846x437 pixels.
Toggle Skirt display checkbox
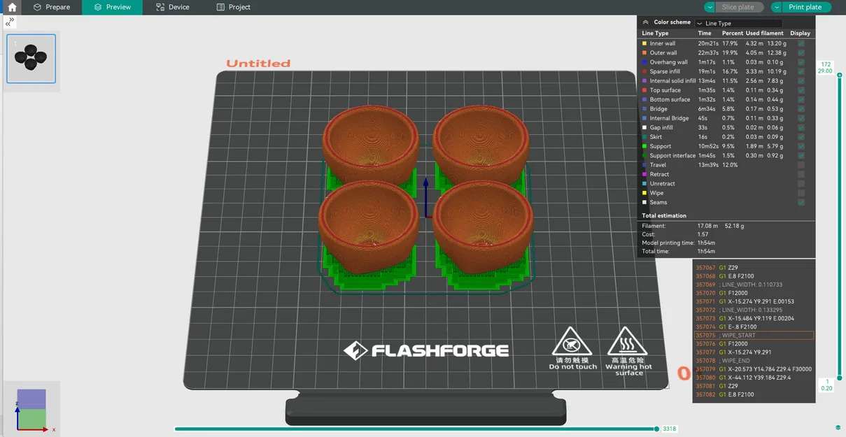click(x=801, y=137)
